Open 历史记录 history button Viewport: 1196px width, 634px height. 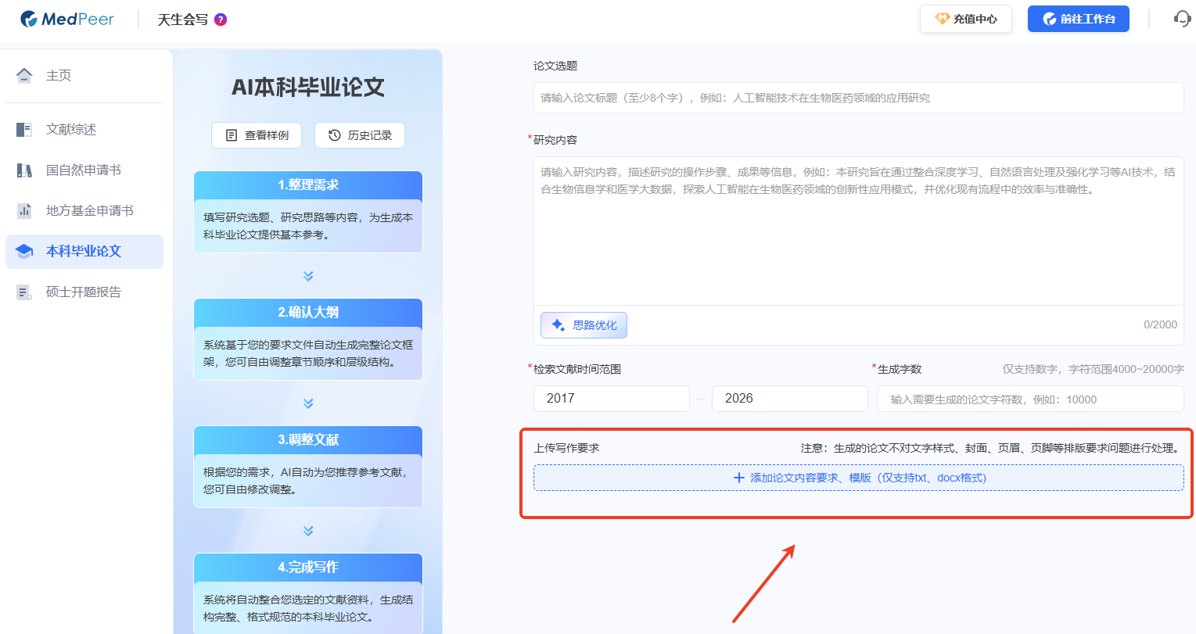[360, 135]
